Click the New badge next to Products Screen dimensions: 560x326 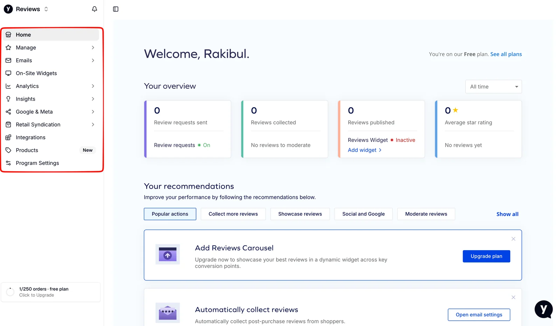pyautogui.click(x=87, y=150)
